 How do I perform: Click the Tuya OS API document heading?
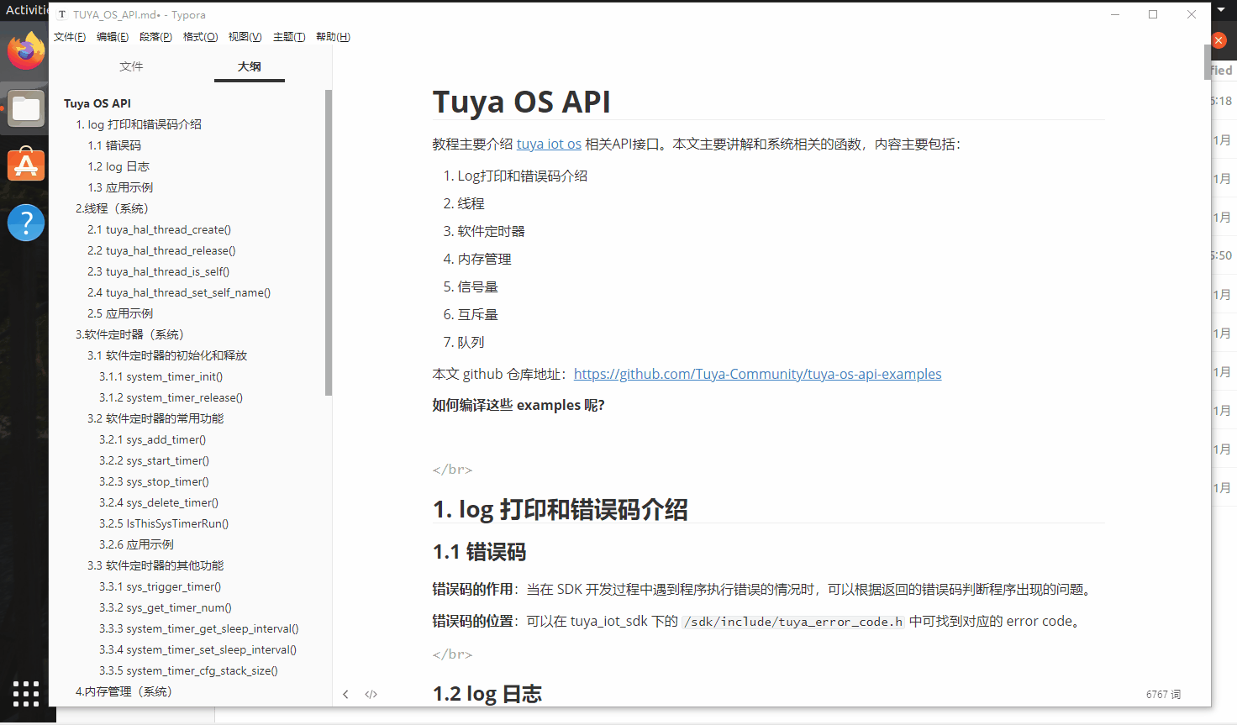coord(521,102)
